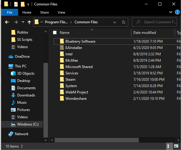Toggle the select-all checkbox in header
Image resolution: width=181 pixels, height=150 pixels.
(x=55, y=33)
